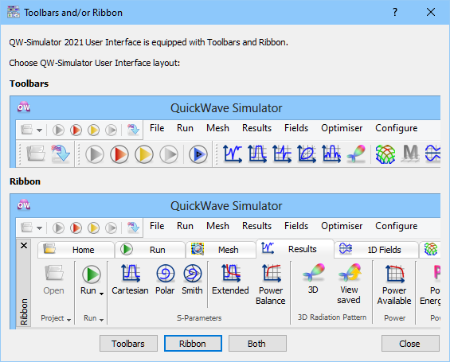Expand the Run button dropdown arrow in ribbon
Viewport: 450px width, 362px height.
click(102, 294)
